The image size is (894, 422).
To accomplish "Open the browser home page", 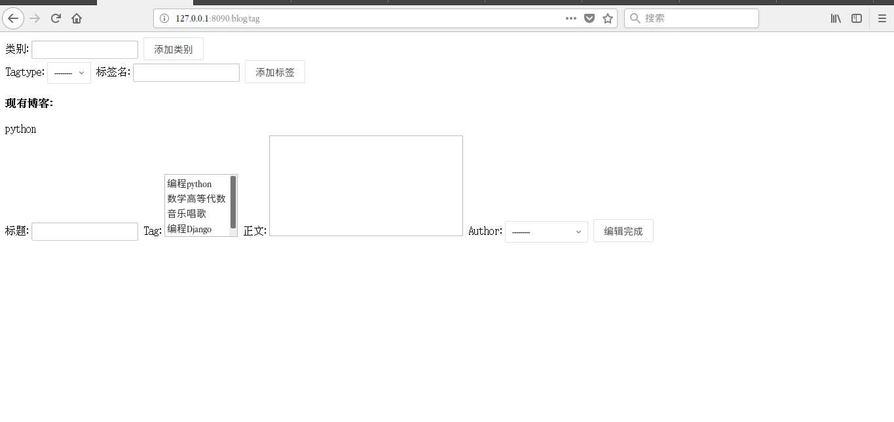I will coord(77,18).
